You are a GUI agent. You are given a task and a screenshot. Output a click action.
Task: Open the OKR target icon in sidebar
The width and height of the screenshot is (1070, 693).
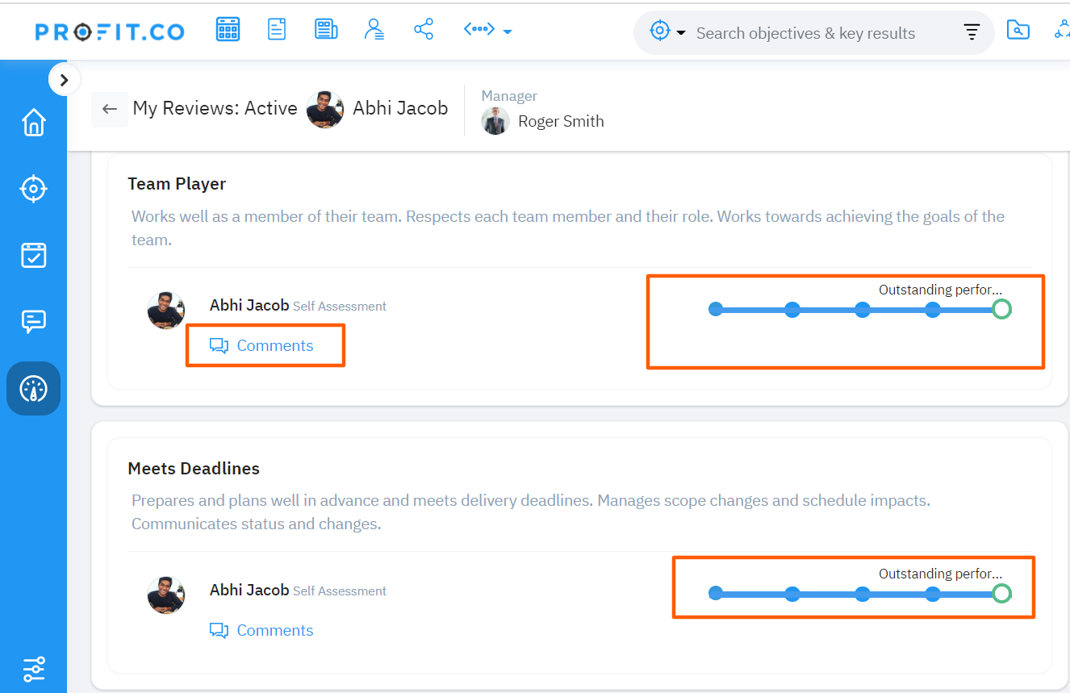[34, 189]
